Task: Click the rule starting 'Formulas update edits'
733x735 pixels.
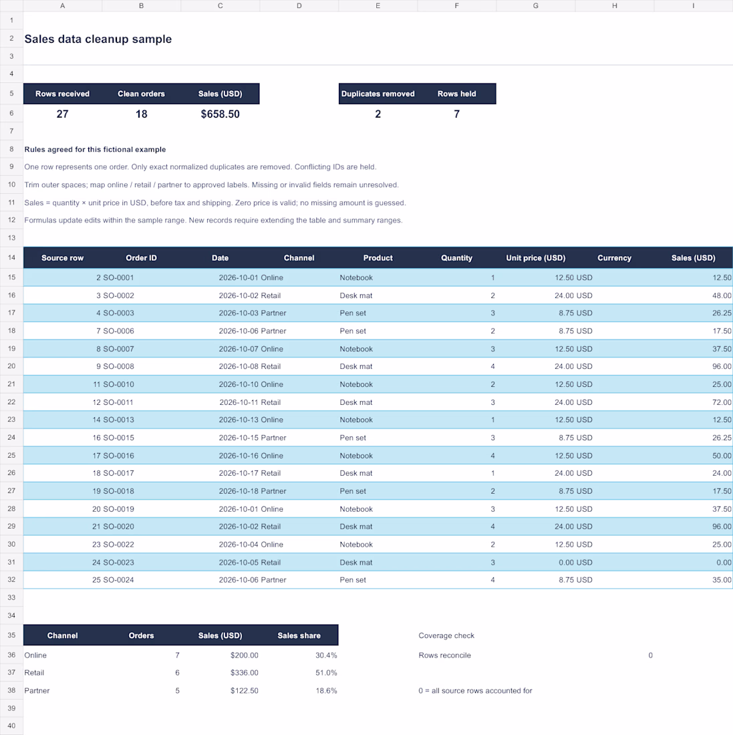Action: [213, 220]
